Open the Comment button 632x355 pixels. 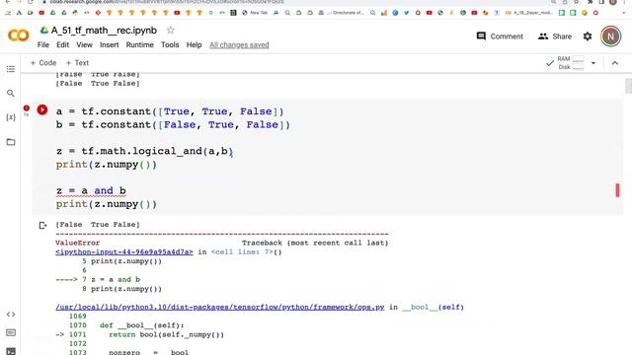tap(500, 36)
